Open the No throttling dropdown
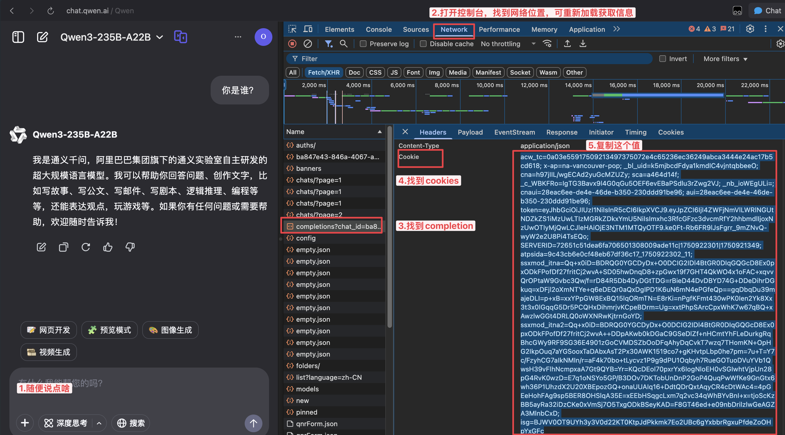Viewport: 785px width, 435px height. tap(508, 44)
